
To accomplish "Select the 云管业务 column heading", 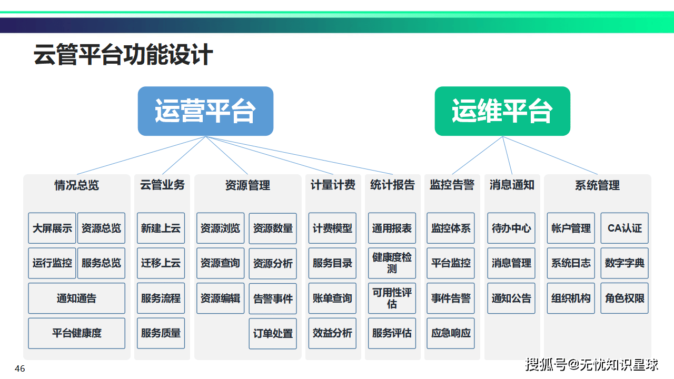I will pos(162,185).
